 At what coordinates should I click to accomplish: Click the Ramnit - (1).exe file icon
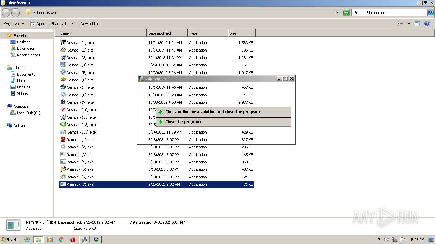63,140
